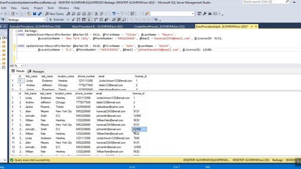Viewport: 301px width, 169px height.
Task: Open the View menu
Action: point(14,8)
